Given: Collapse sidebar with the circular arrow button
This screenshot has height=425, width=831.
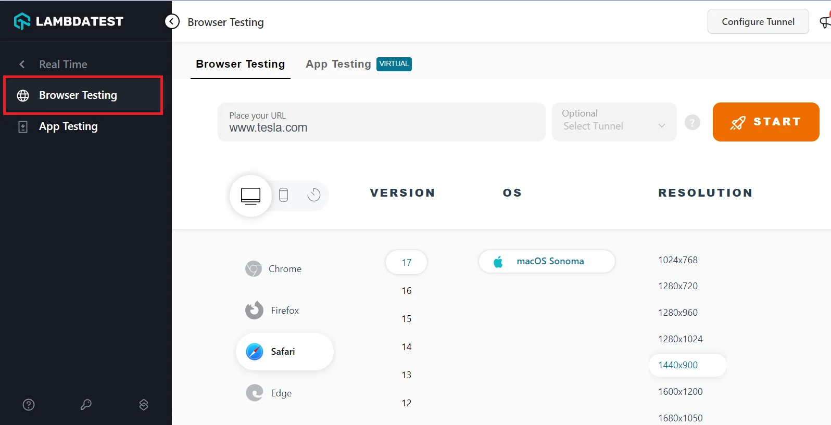Looking at the screenshot, I should 172,21.
